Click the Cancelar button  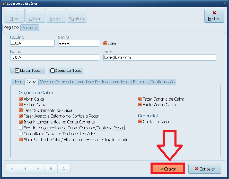[205, 169]
